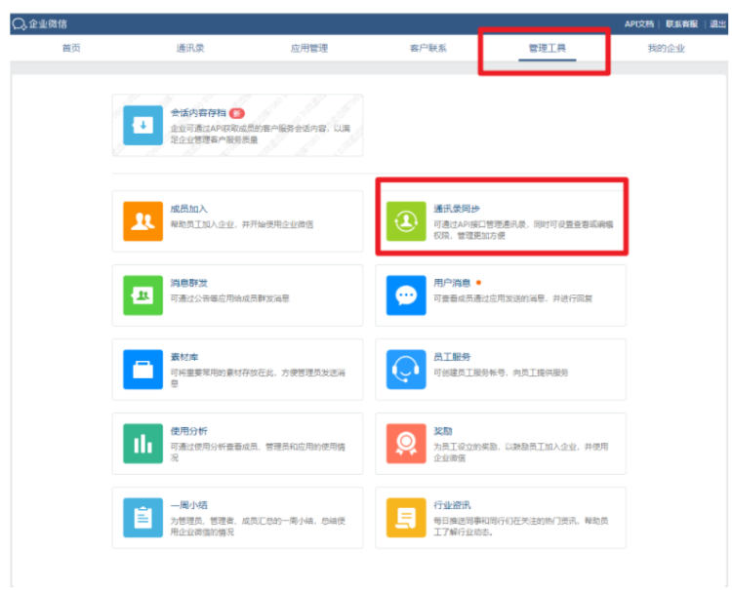Screen dimensions: 732x590
Task: Select the 奖励 red award ribbon icon
Action: pos(406,443)
